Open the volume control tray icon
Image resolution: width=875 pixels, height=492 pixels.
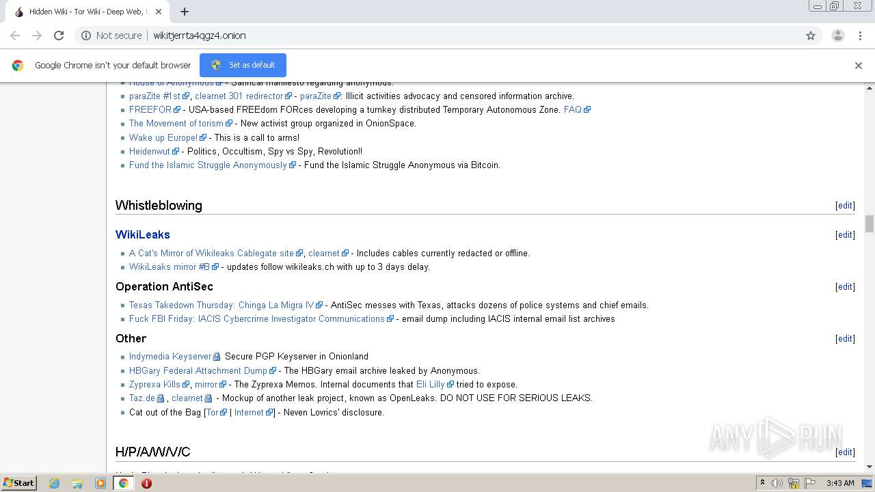click(777, 483)
